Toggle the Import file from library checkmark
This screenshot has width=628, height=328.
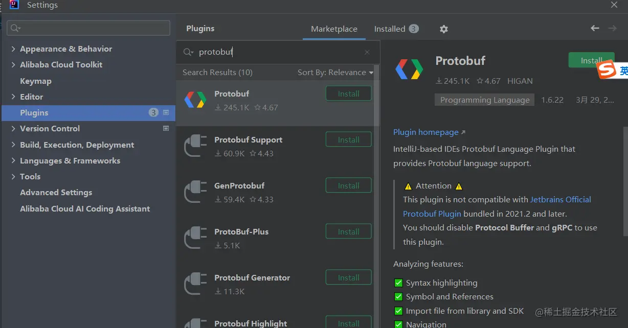[399, 311]
